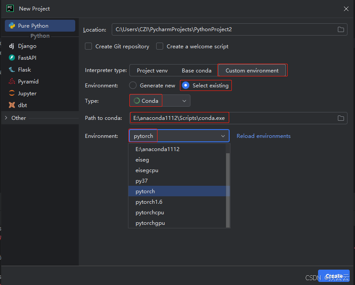Click the Path to conda input field
The height and width of the screenshot is (285, 355).
coord(238,118)
